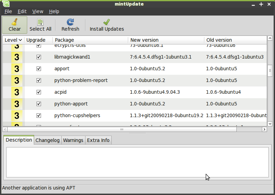Select the python-problem-report package name
The width and height of the screenshot is (275, 195).
coord(81,81)
